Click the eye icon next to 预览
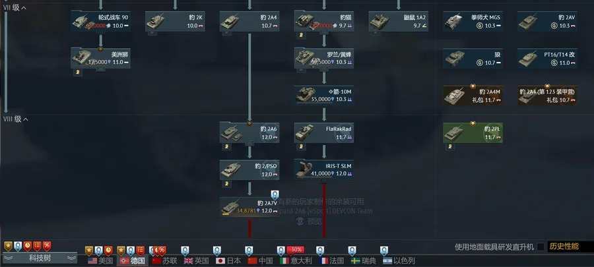The image size is (594, 267). pyautogui.click(x=300, y=222)
